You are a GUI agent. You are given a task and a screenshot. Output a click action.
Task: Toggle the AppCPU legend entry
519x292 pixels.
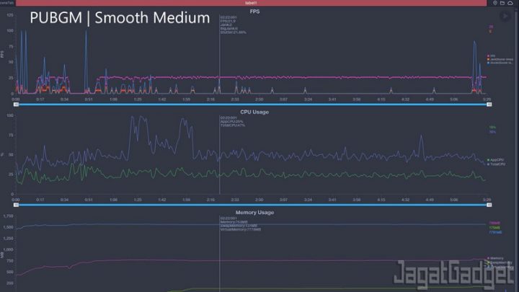(x=495, y=160)
